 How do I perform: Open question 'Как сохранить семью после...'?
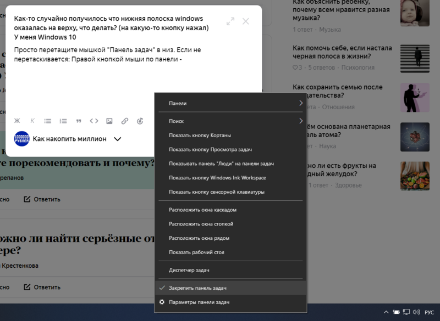click(x=337, y=91)
